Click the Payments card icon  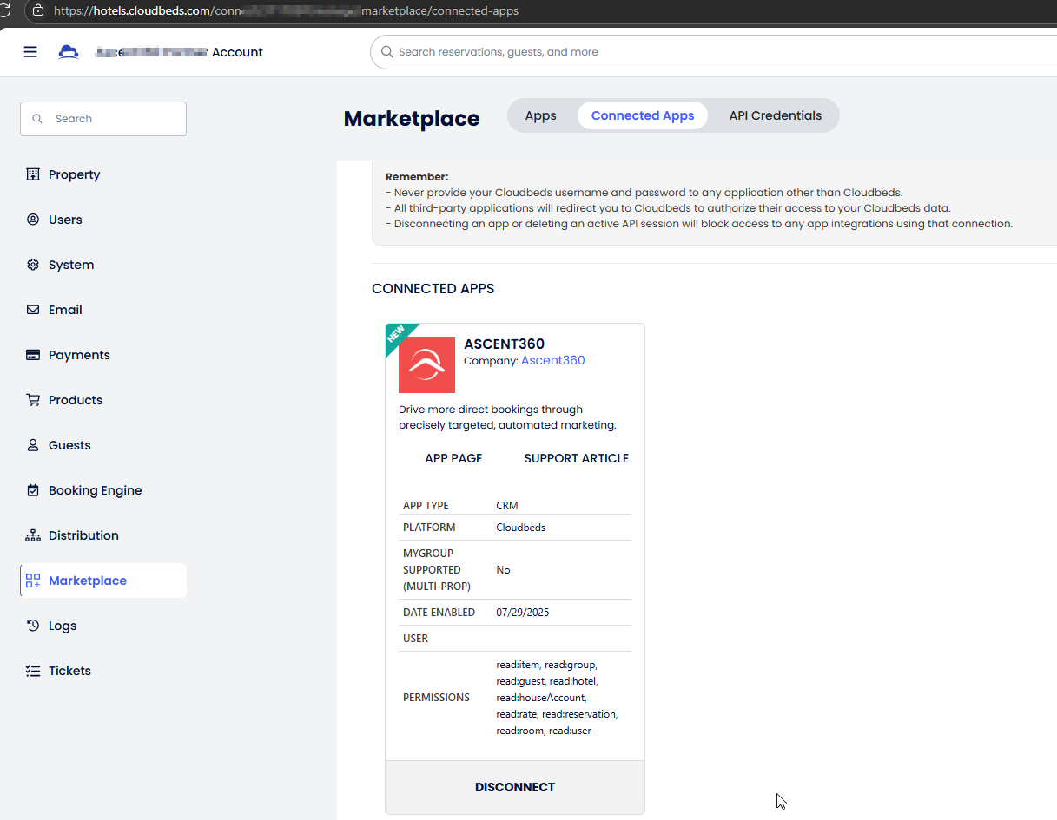click(x=33, y=355)
